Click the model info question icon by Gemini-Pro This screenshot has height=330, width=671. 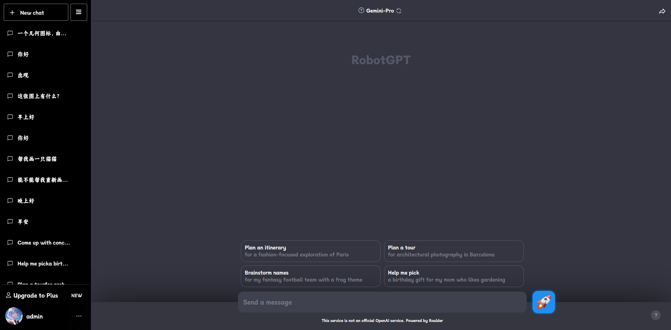click(x=361, y=10)
